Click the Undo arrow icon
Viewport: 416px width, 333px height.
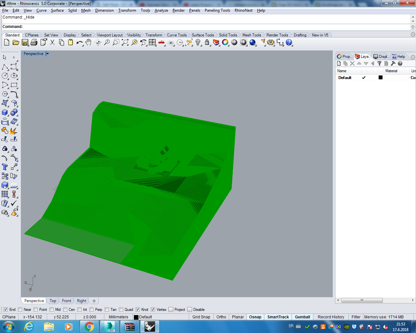click(79, 42)
